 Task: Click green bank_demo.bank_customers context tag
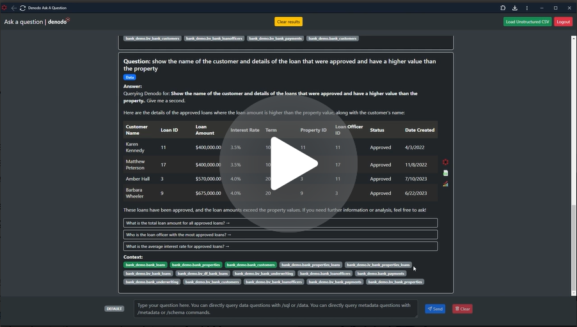point(251,265)
